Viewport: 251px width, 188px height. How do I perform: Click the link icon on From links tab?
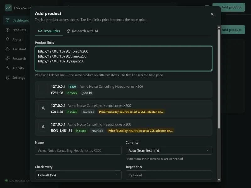pos(40,31)
